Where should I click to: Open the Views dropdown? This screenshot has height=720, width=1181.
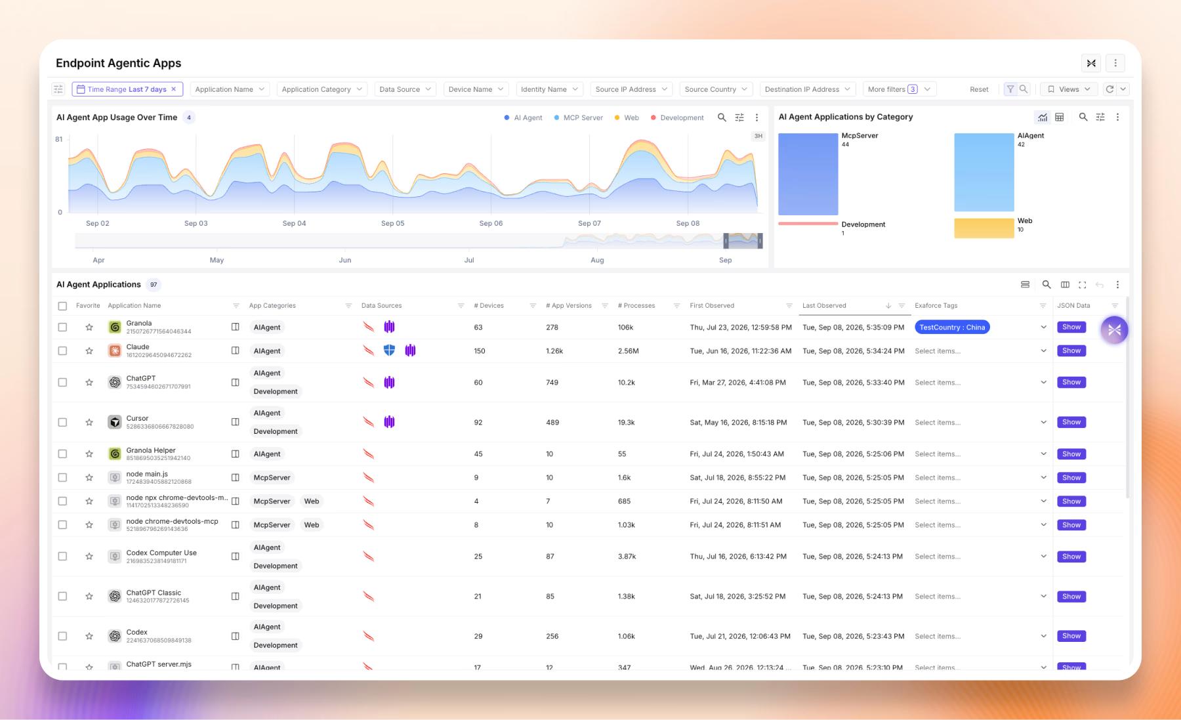(x=1069, y=89)
